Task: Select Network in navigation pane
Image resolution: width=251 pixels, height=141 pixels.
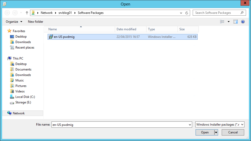Action: (19, 113)
